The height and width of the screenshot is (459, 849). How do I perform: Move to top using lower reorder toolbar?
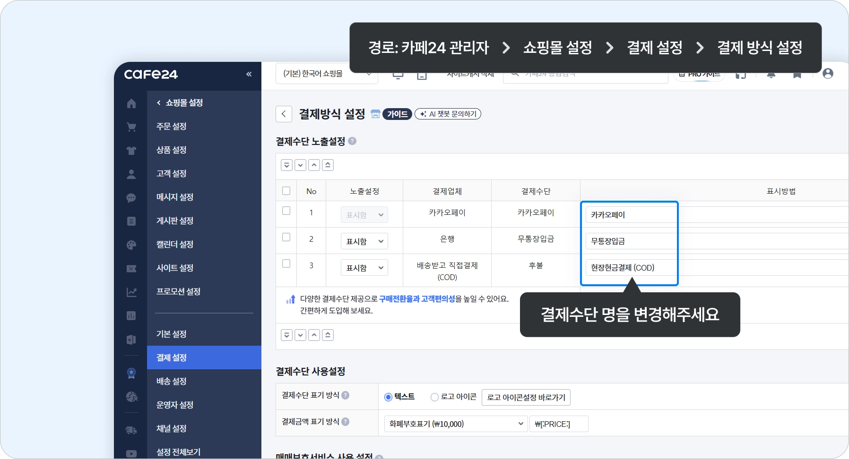(328, 335)
